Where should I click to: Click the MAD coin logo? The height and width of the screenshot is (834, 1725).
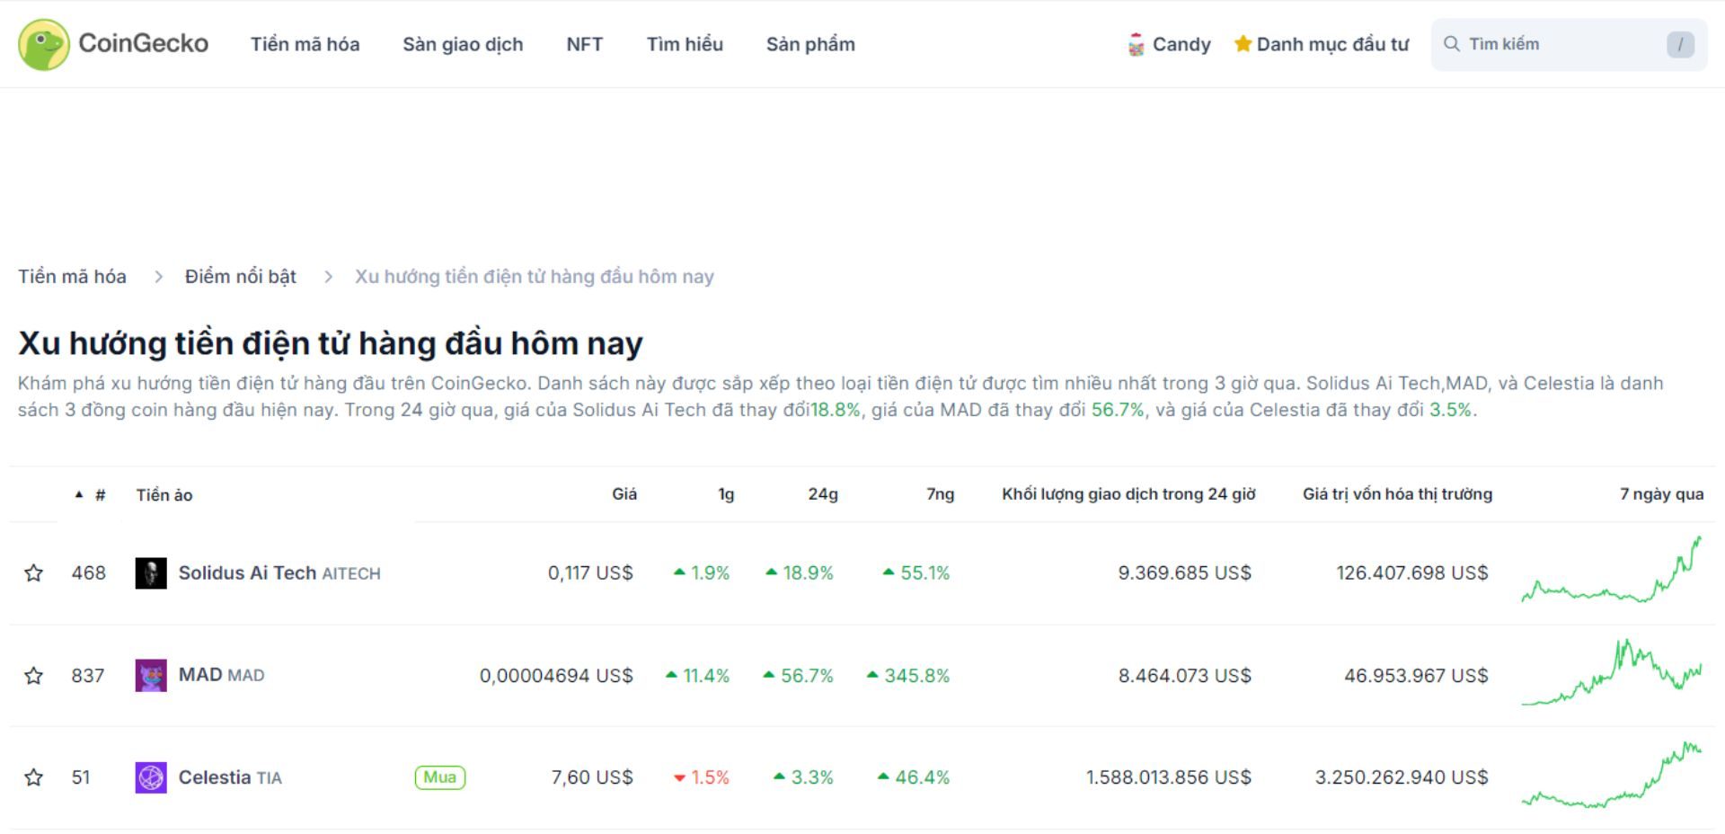point(151,675)
